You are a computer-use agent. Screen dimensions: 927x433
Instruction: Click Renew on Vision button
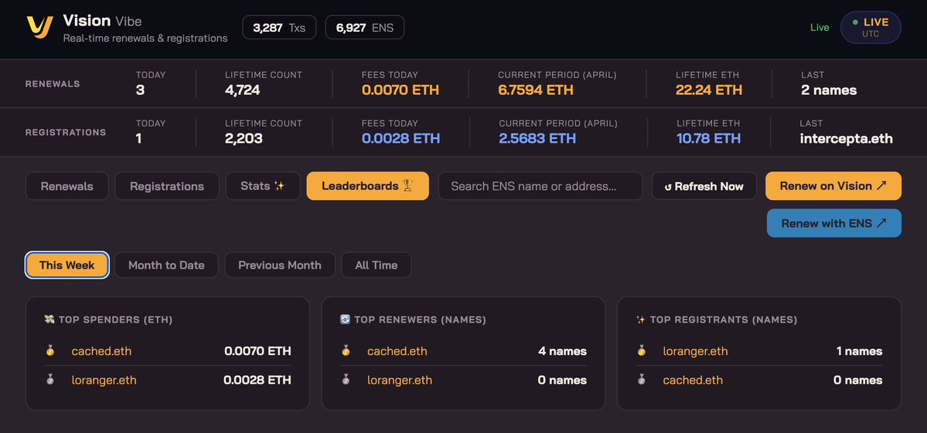click(x=833, y=186)
